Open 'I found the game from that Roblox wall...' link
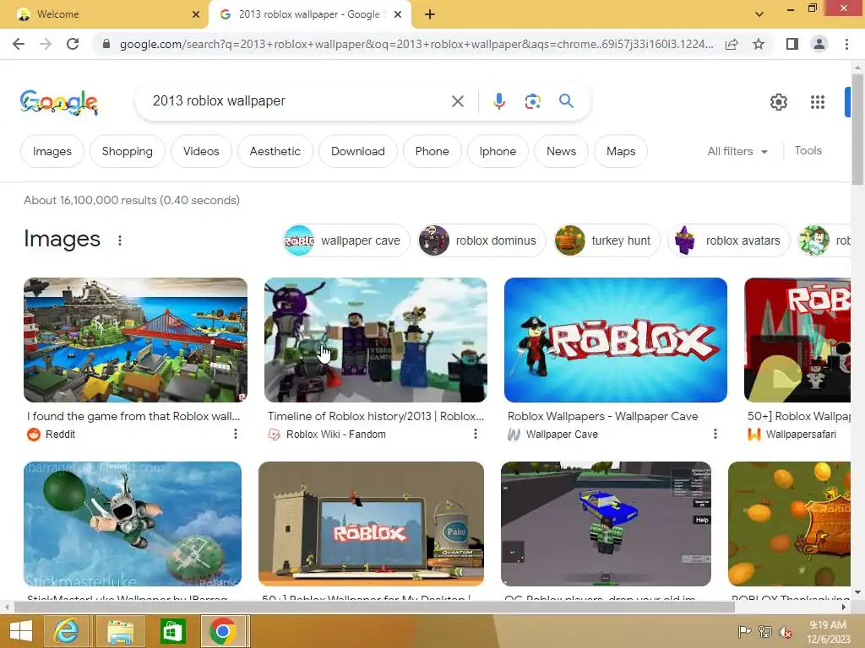The image size is (865, 648). (133, 416)
